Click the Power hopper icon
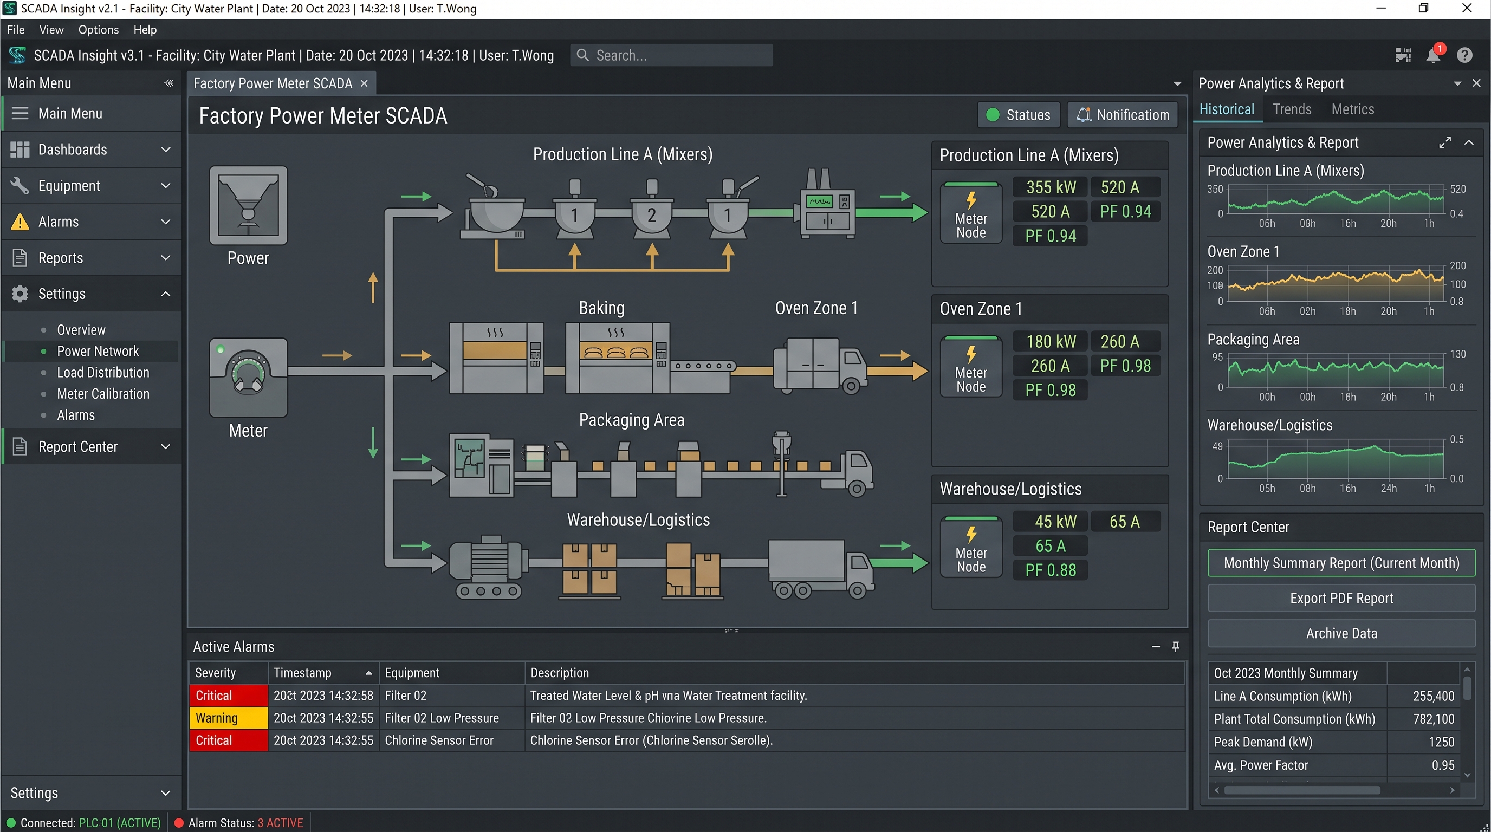 tap(248, 205)
